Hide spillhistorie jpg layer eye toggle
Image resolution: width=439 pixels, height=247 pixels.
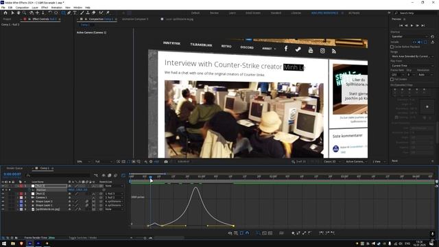(x=3, y=209)
